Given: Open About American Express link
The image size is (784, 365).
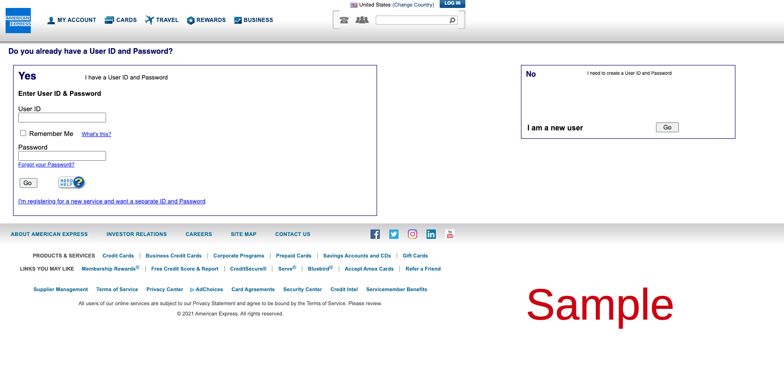Looking at the screenshot, I should (49, 234).
